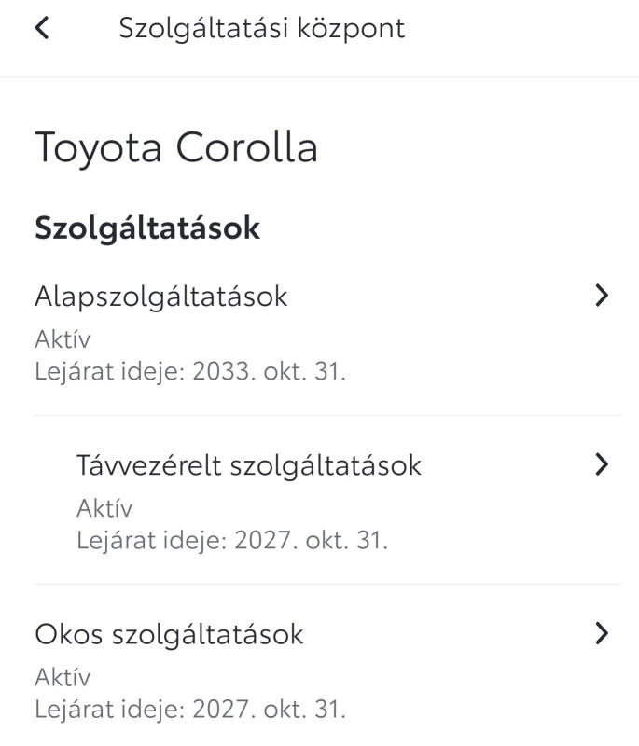
Task: Click the Szolgáltatási központ page title
Action: [x=261, y=29]
